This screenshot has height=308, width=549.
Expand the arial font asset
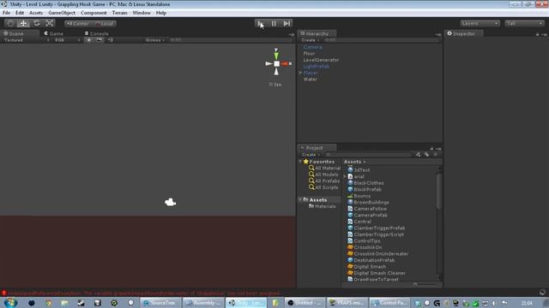pos(345,176)
